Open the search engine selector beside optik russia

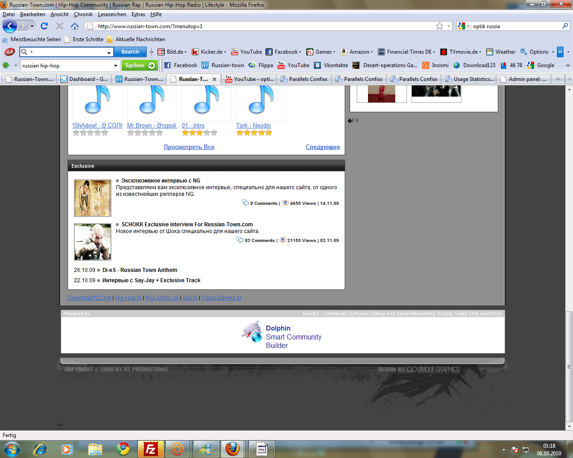click(463, 26)
